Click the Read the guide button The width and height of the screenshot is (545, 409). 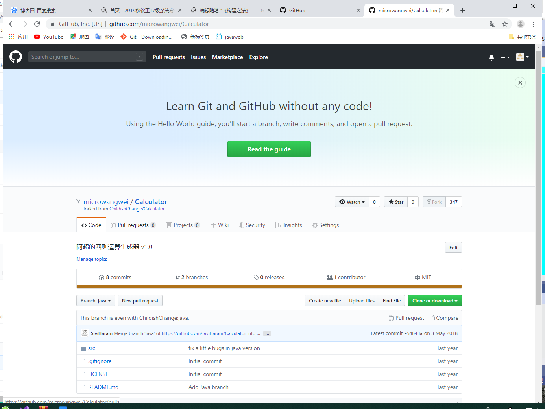[x=269, y=149]
